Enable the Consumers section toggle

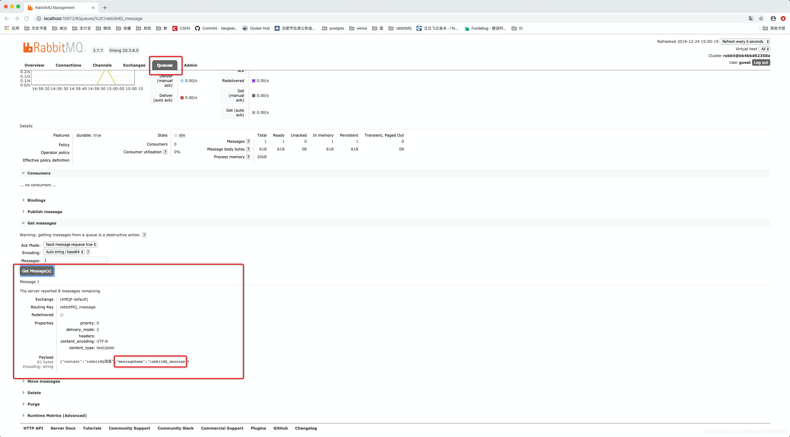23,173
